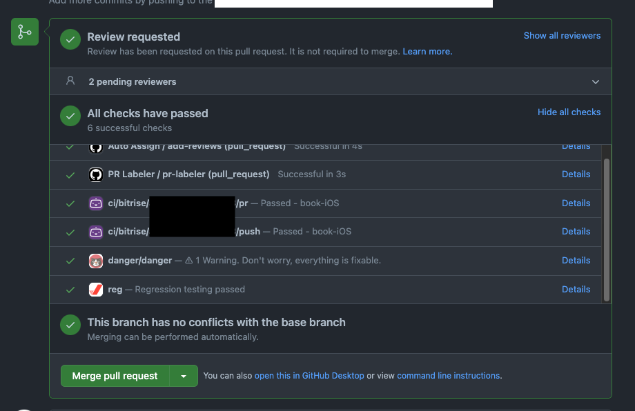Click the checks list scrollbar
The image size is (635, 411).
[x=606, y=230]
